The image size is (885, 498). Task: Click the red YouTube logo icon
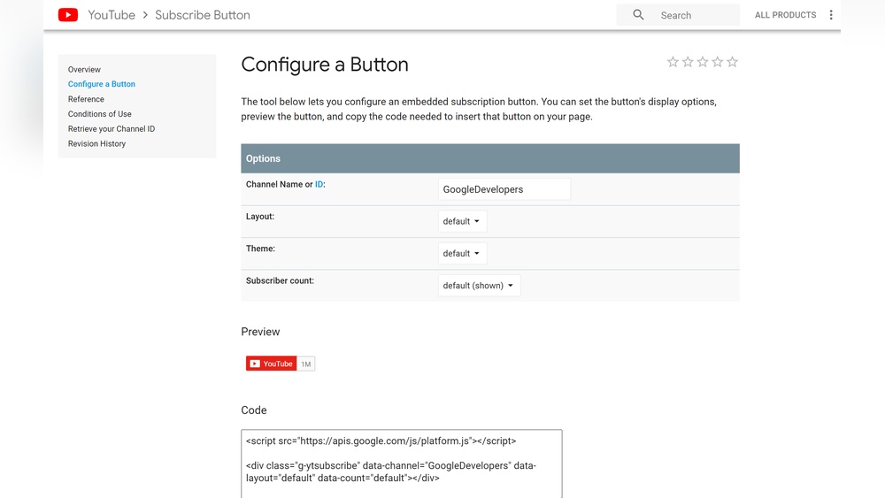(68, 15)
